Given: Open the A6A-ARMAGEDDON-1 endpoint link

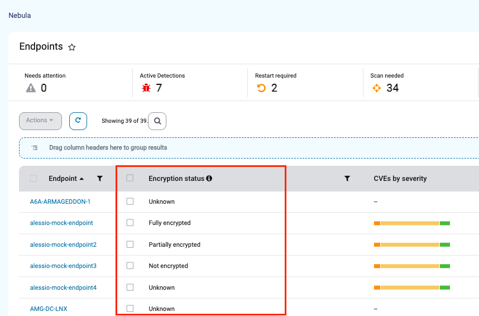Looking at the screenshot, I should point(60,202).
